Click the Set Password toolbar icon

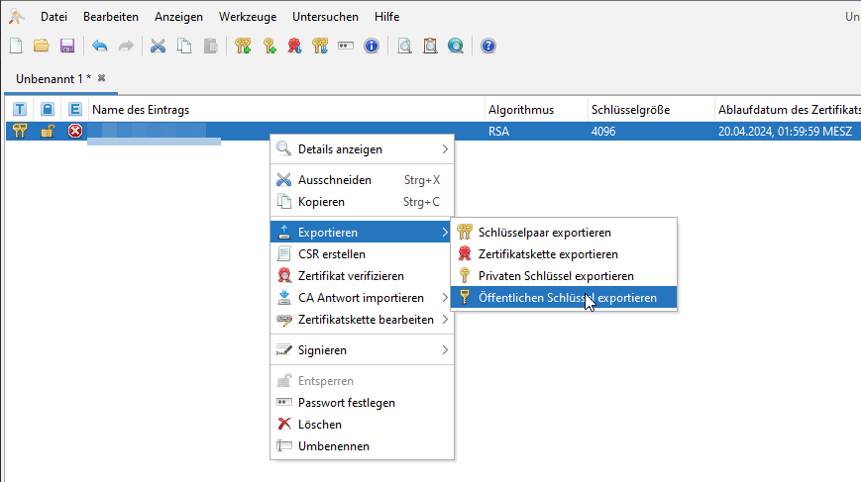tap(346, 46)
